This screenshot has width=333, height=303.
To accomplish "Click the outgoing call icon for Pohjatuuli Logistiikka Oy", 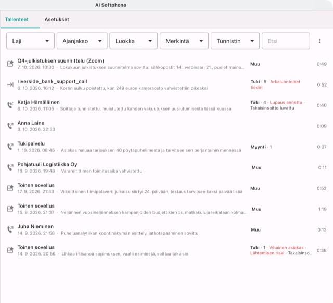I will [x=10, y=167].
